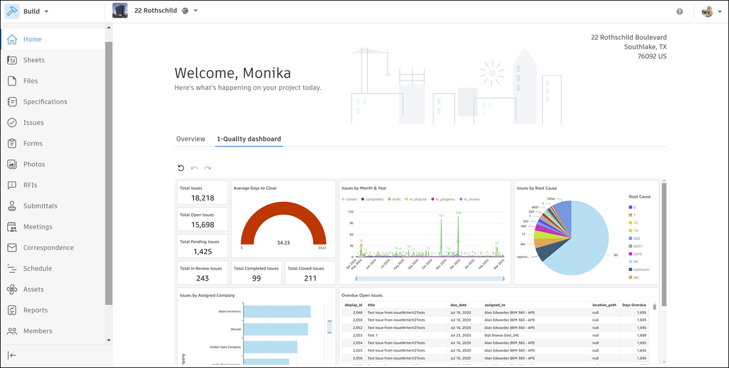Sort by the assigned_to column header
The height and width of the screenshot is (368, 729).
pyautogui.click(x=496, y=305)
